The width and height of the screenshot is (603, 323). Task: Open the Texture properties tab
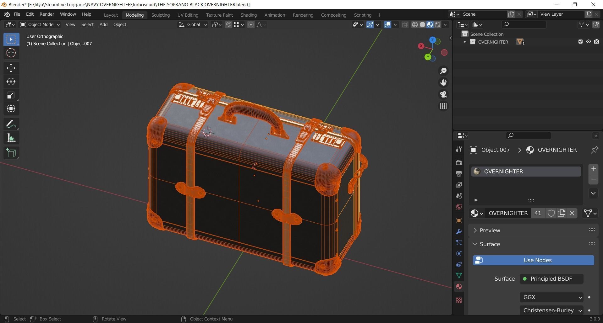coord(459,300)
